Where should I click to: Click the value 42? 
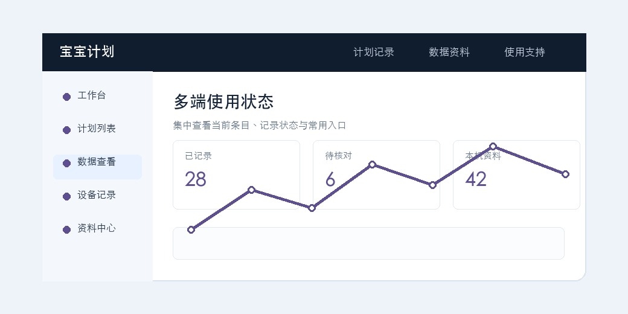click(476, 179)
